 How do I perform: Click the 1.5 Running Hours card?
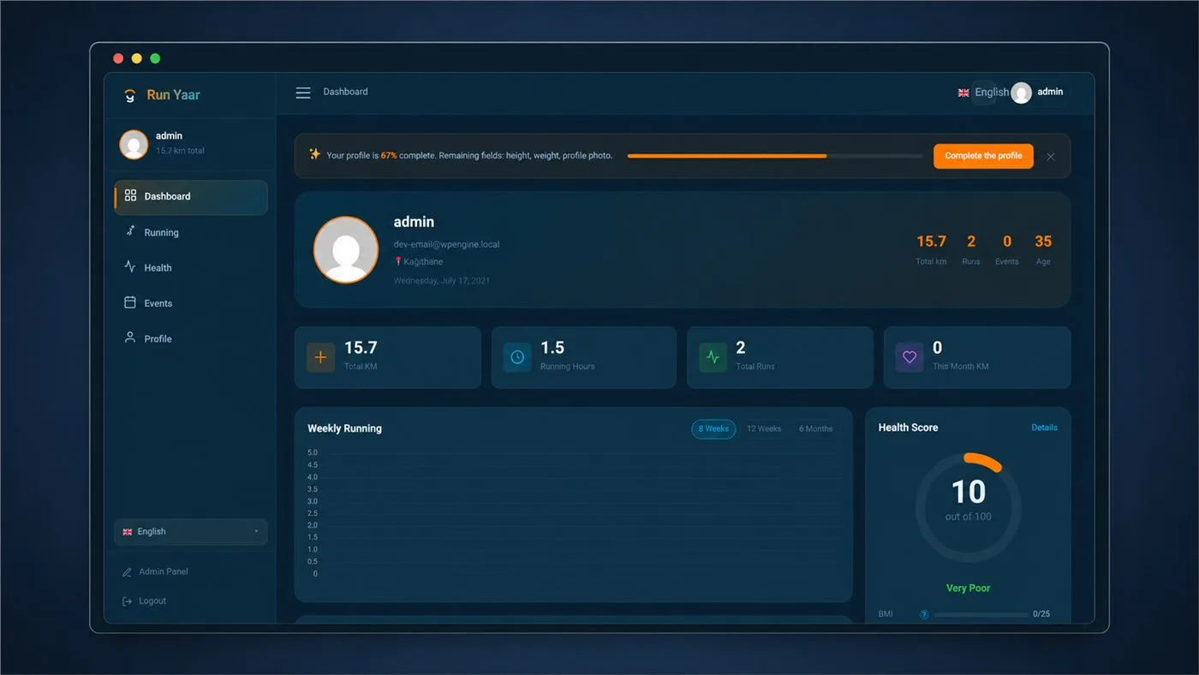pos(584,357)
